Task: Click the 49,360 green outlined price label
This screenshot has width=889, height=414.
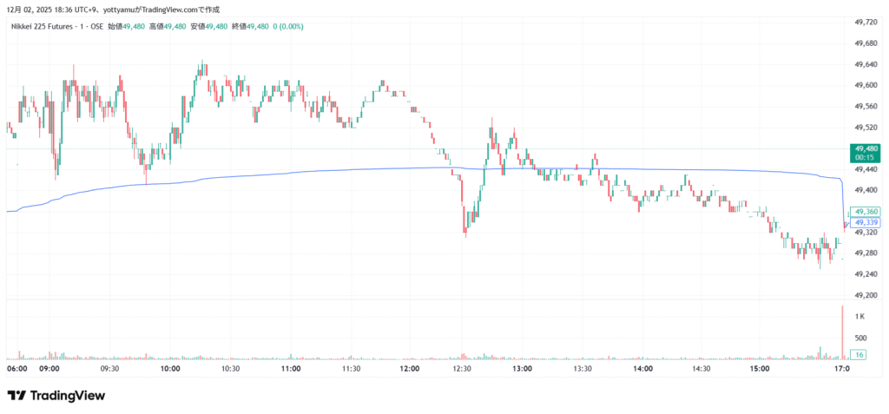Action: tap(867, 212)
